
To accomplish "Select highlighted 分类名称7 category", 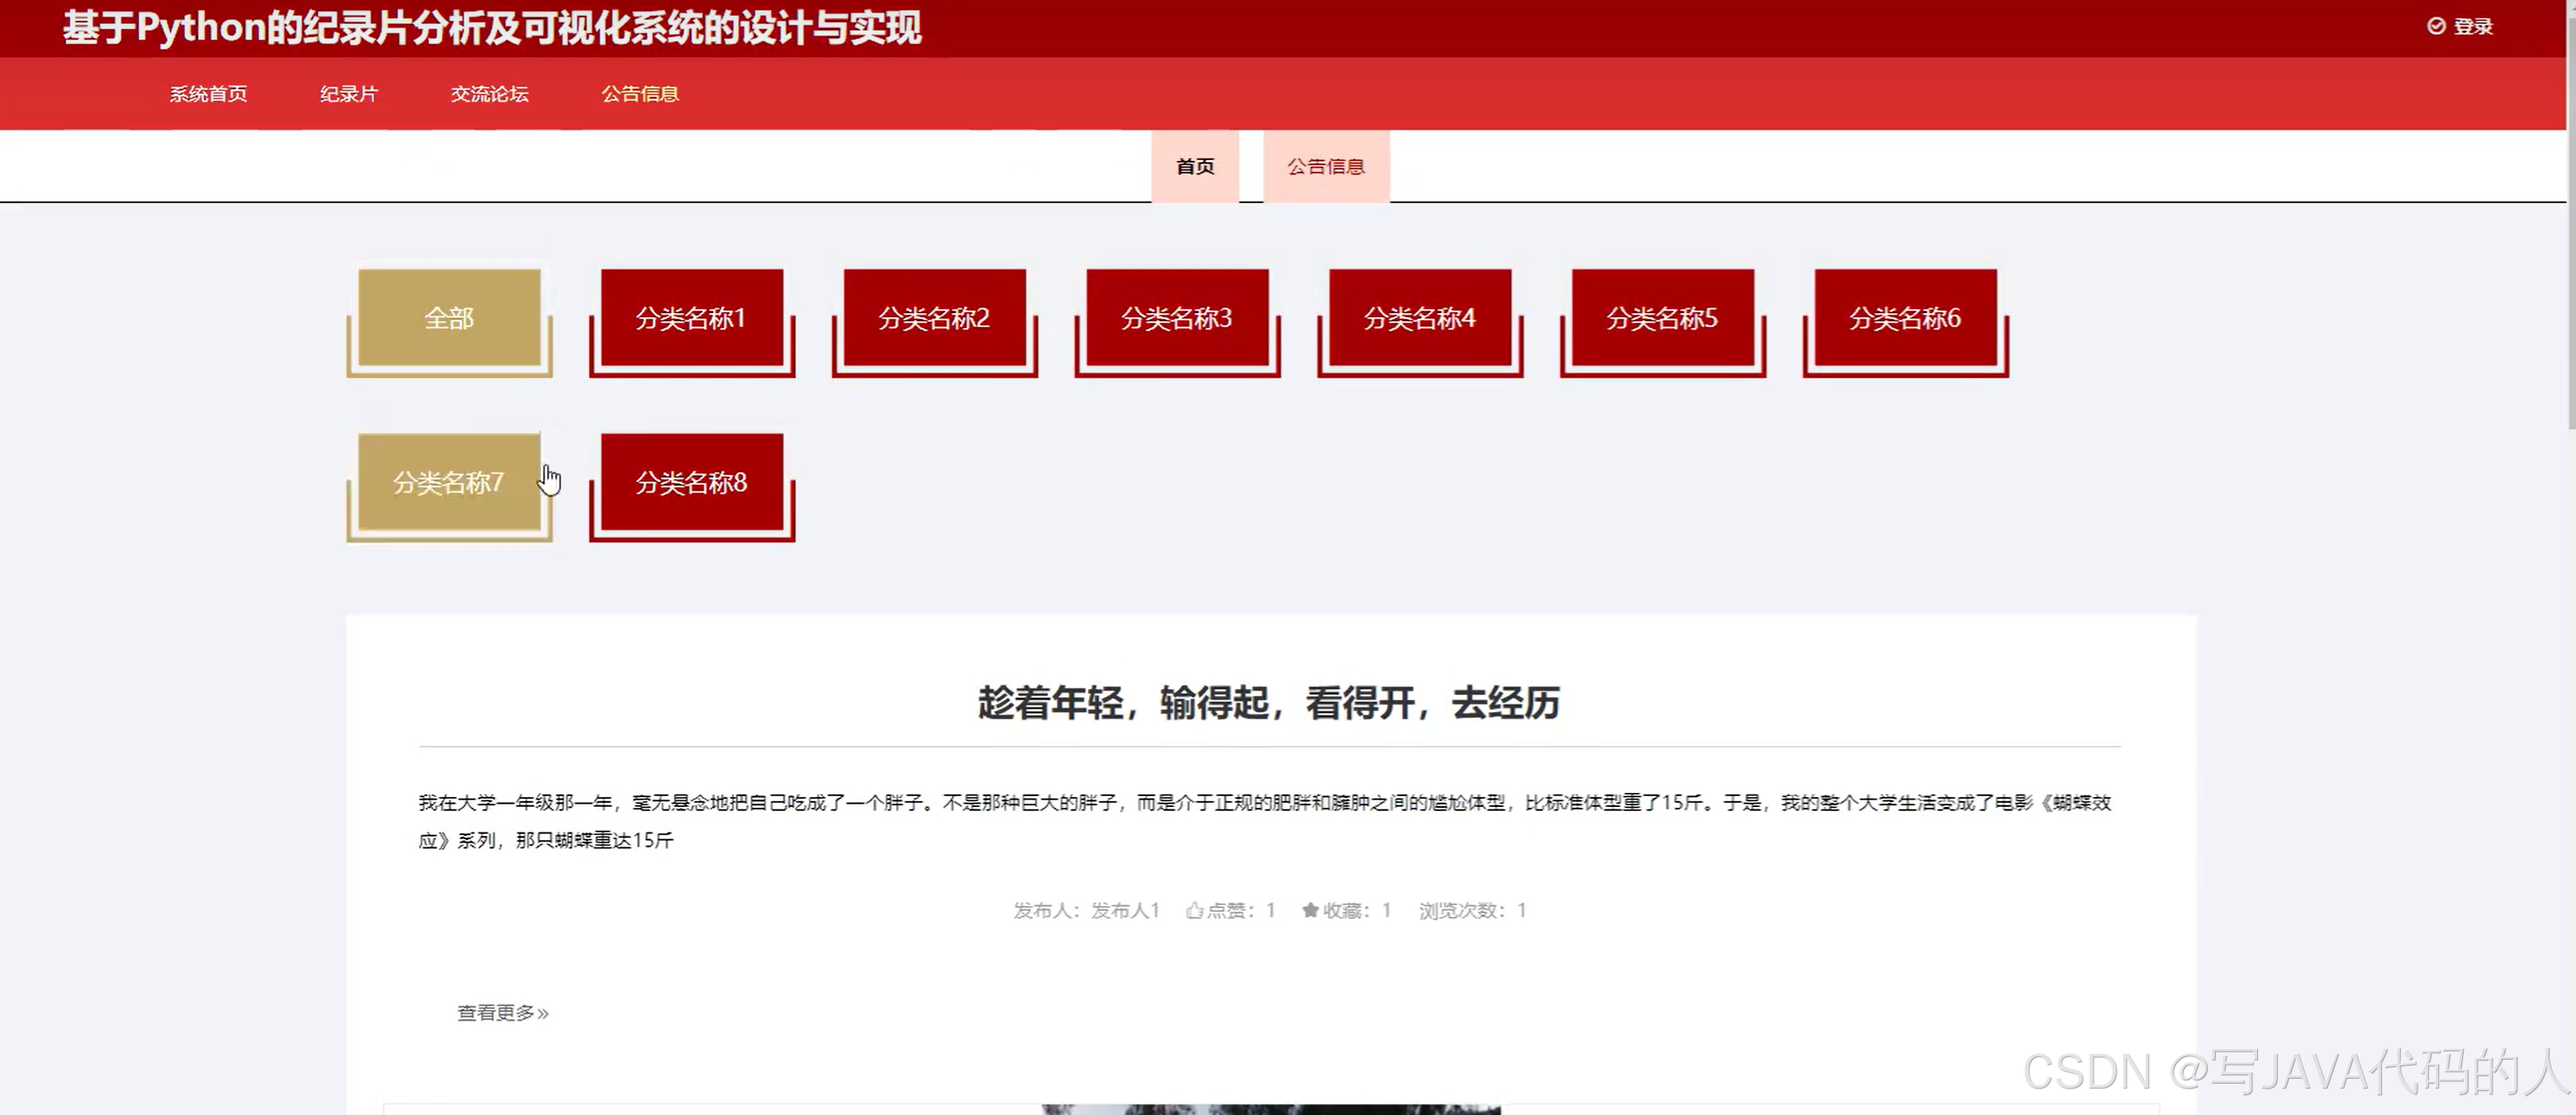I will [x=449, y=483].
